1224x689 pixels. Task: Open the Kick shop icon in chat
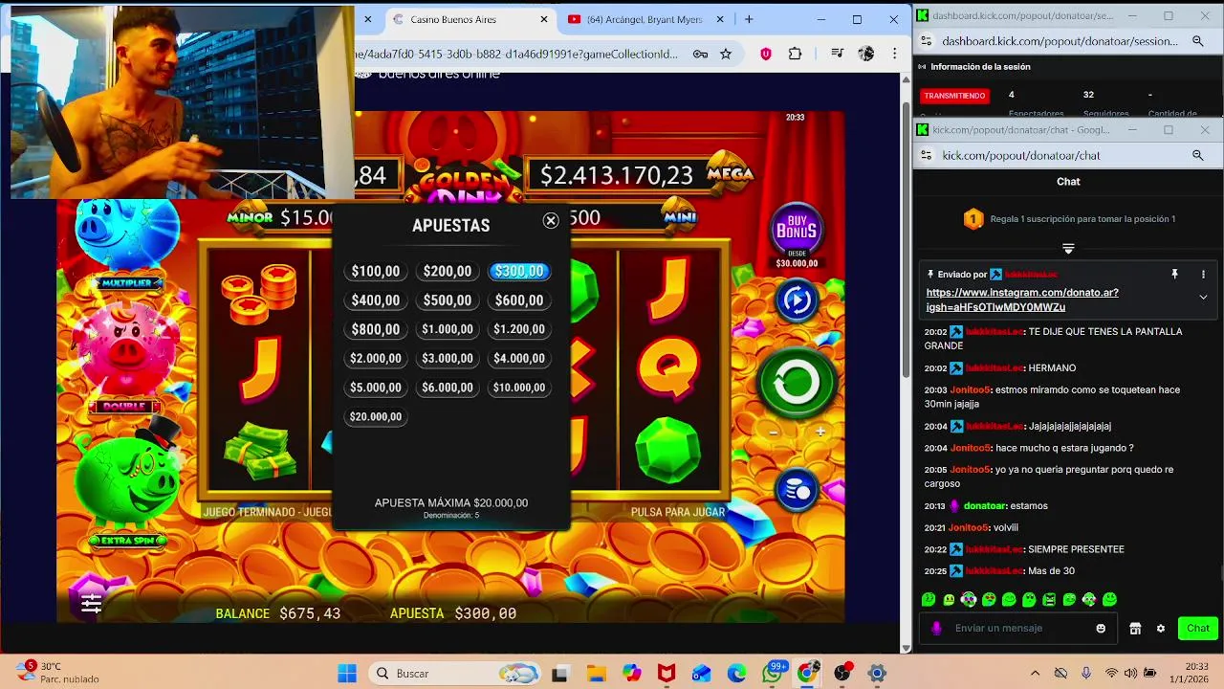pyautogui.click(x=1135, y=629)
